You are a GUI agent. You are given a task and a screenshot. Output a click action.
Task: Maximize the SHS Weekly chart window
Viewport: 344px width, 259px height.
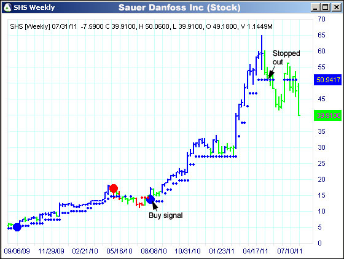pyautogui.click(x=326, y=7)
